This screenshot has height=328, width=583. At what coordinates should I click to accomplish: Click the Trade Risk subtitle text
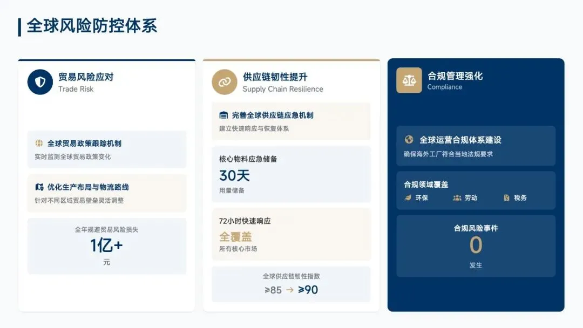76,89
